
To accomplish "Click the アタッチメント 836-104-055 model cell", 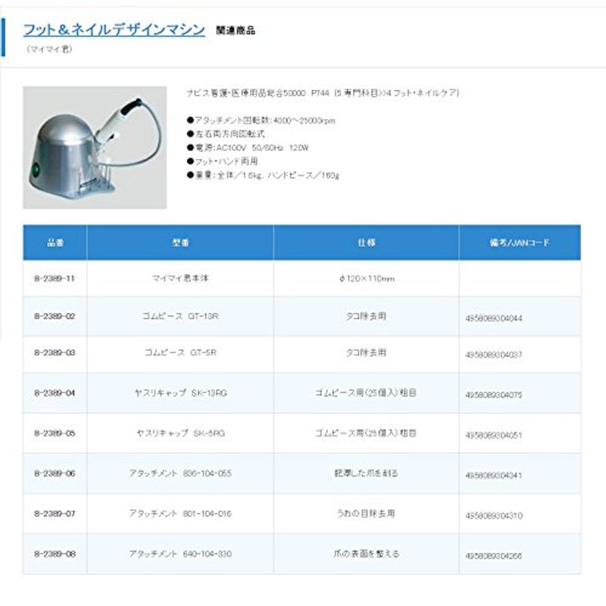I will pos(180,473).
